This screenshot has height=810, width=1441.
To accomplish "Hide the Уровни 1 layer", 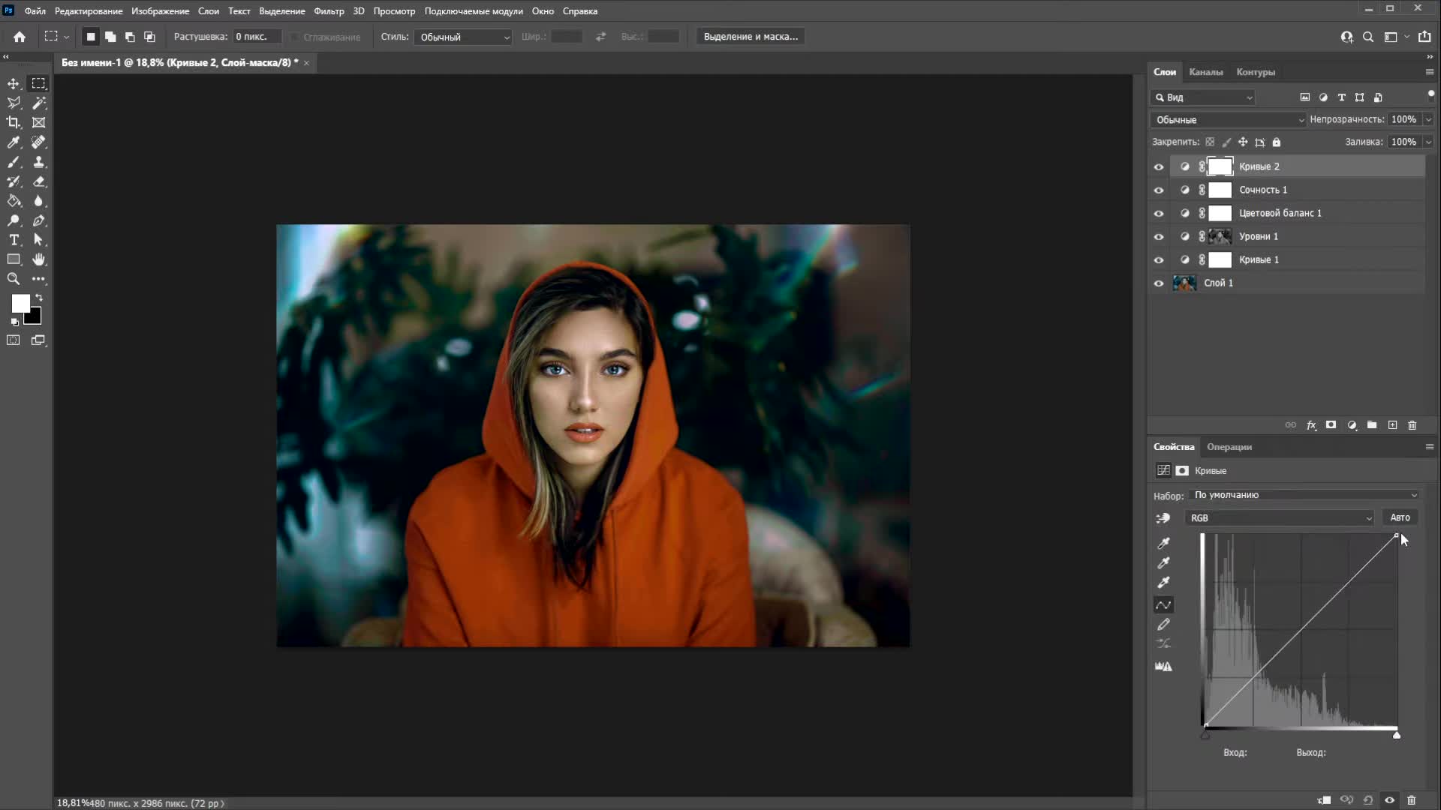I will (1159, 237).
